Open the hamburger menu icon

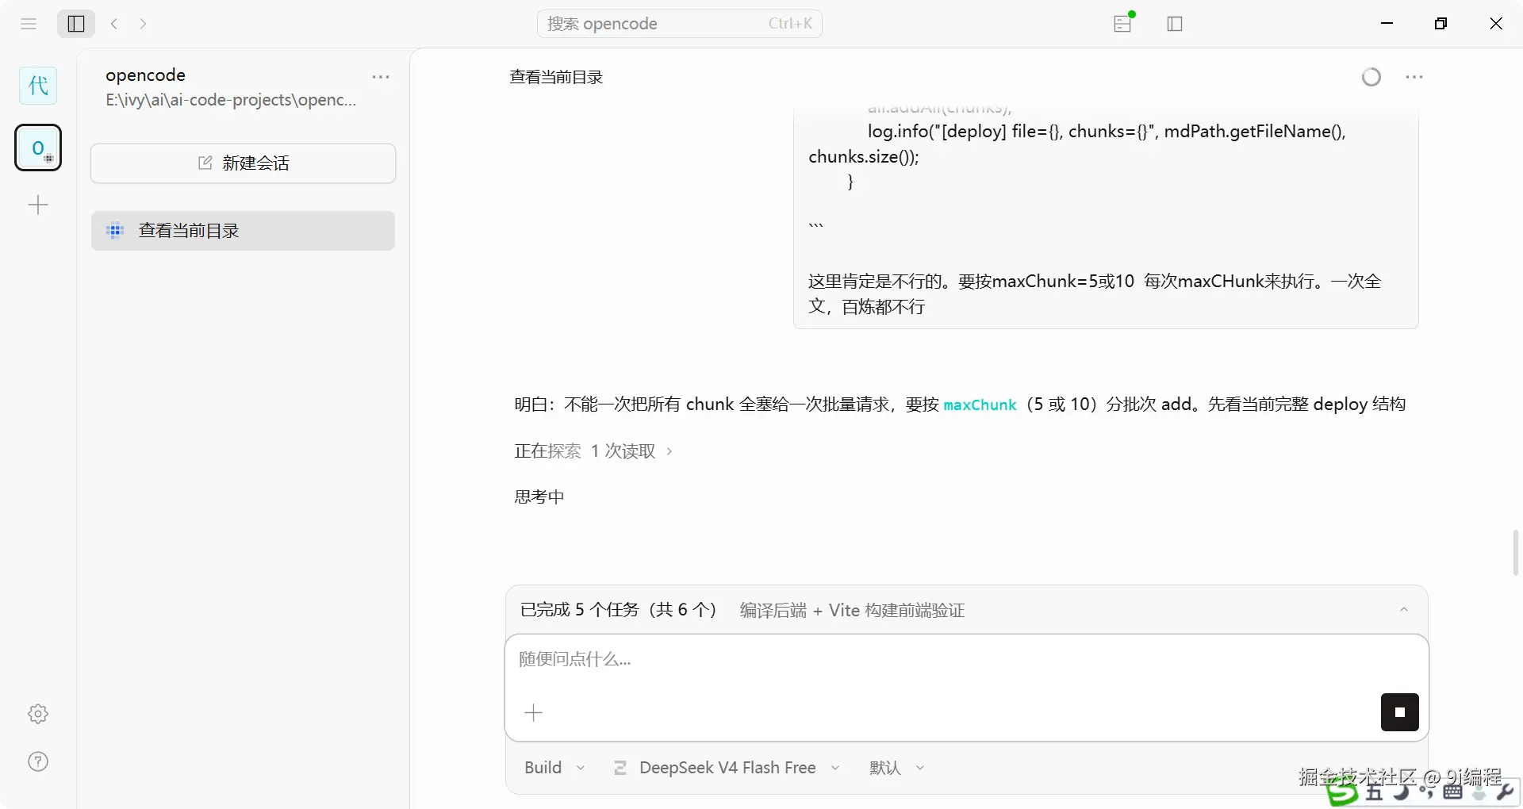29,24
